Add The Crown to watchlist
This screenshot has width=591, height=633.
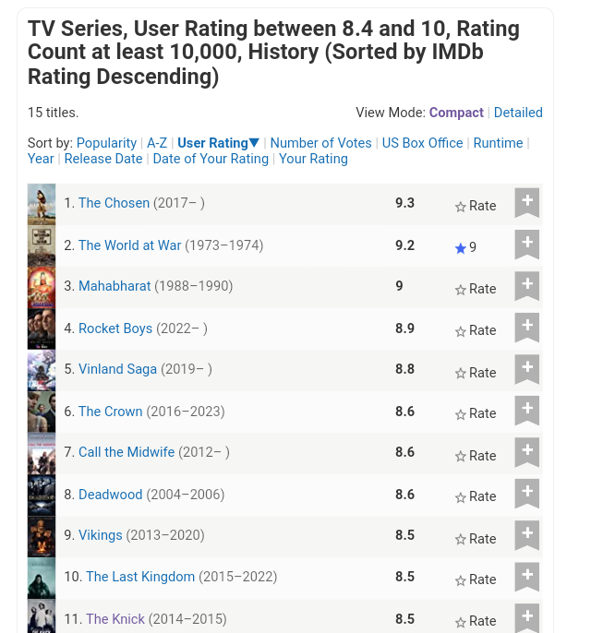(x=526, y=411)
